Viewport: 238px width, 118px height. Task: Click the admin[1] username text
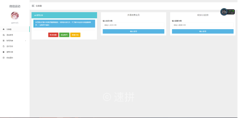15,23
